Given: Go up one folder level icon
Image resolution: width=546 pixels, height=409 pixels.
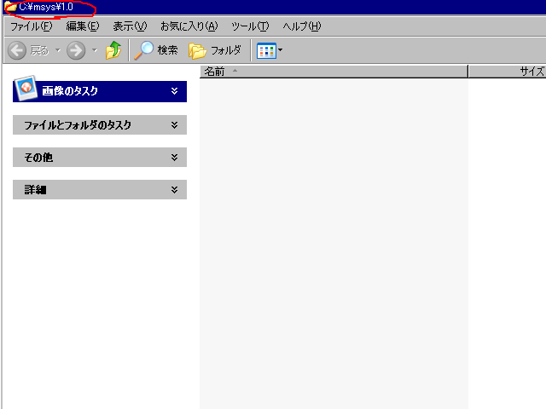Looking at the screenshot, I should tap(113, 50).
